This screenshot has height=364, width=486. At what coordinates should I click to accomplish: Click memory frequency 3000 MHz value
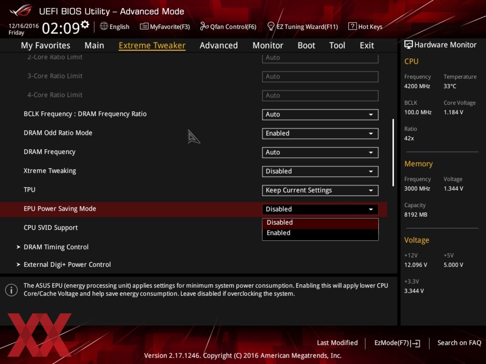pos(417,188)
